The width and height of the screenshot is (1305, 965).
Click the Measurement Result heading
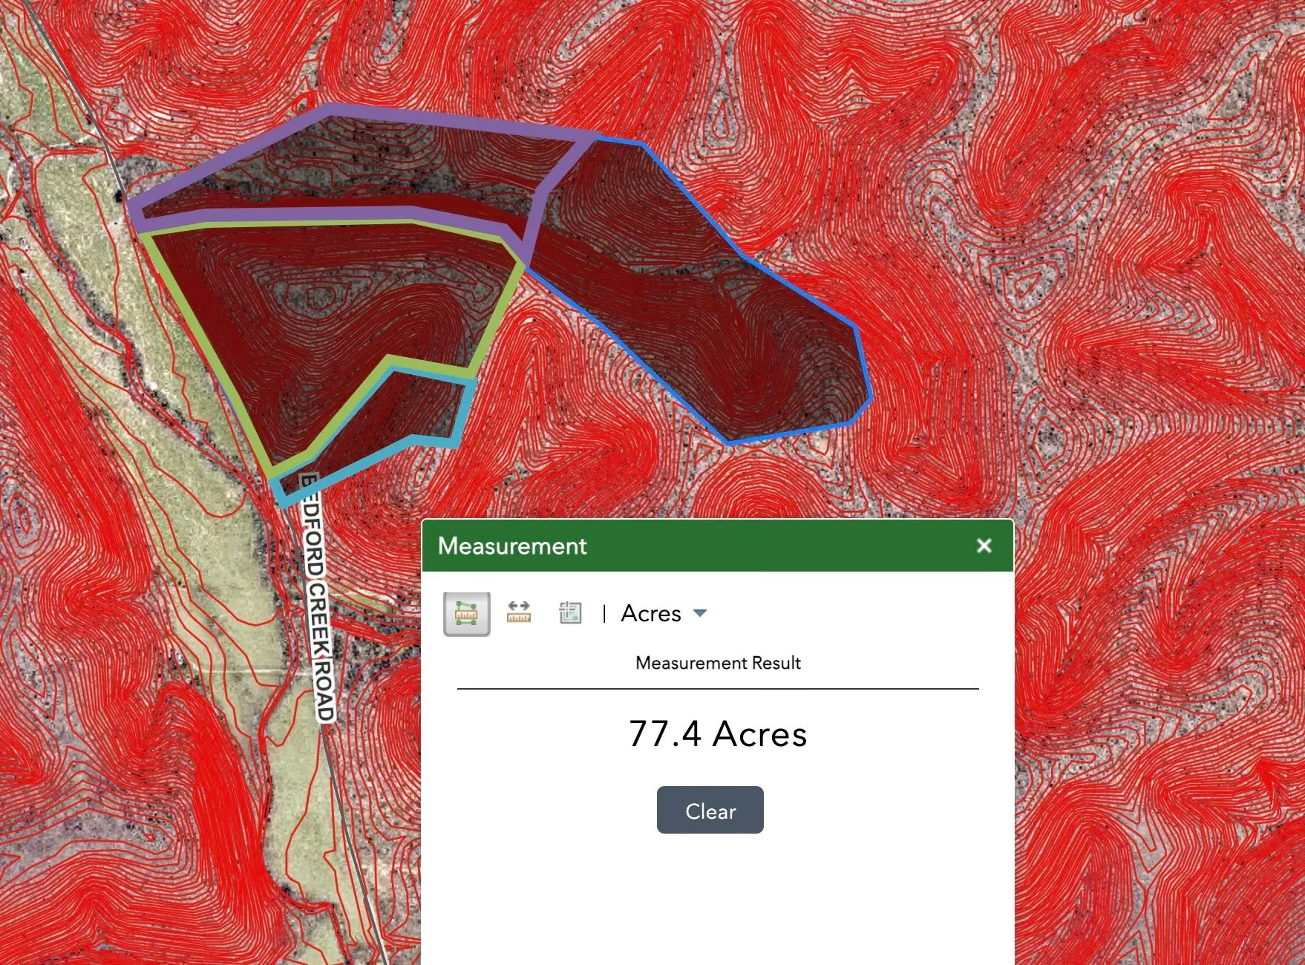[x=717, y=663]
